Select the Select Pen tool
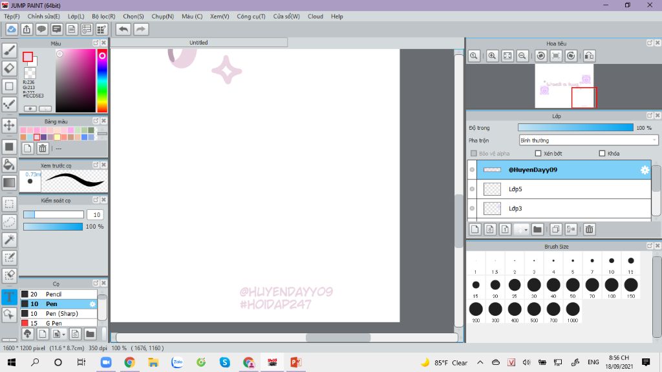This screenshot has height=372, width=662. point(9,257)
